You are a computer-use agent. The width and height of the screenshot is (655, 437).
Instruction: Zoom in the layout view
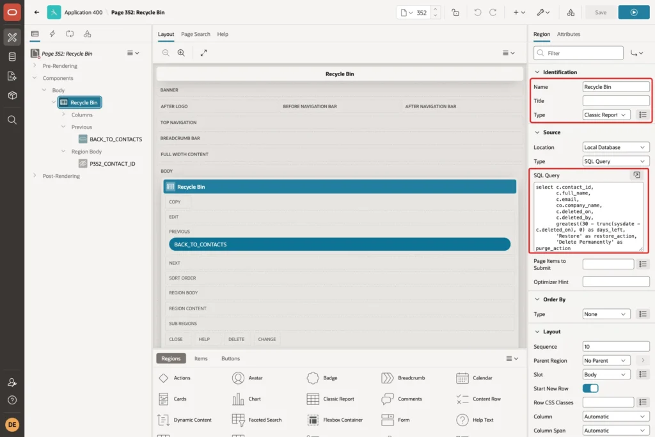pyautogui.click(x=181, y=52)
